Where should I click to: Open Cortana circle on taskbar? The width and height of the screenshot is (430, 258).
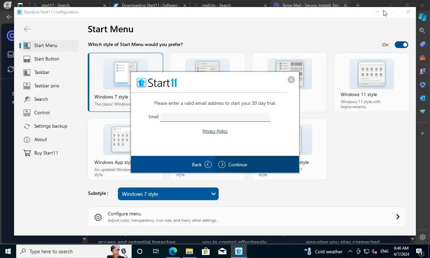point(140,251)
